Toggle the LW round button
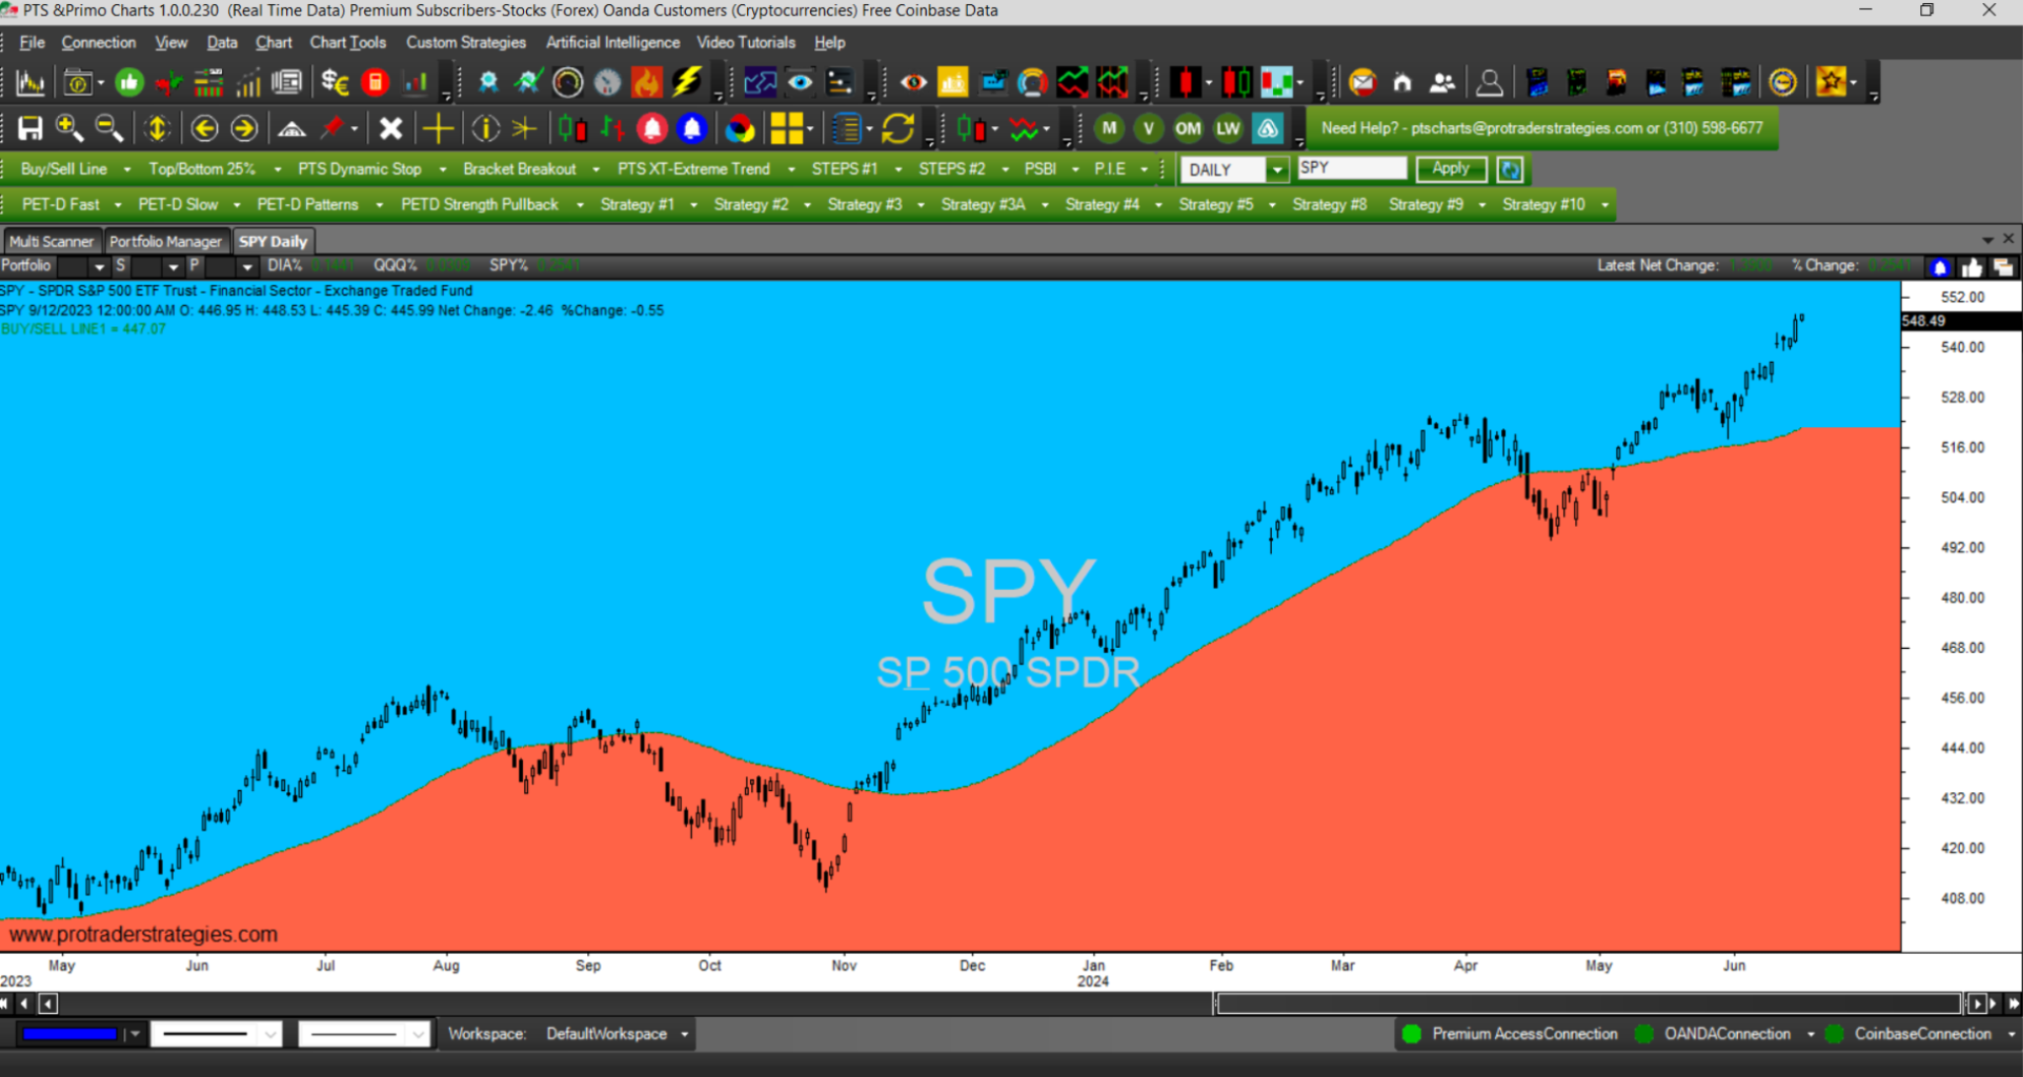This screenshot has width=2023, height=1077. (1228, 128)
